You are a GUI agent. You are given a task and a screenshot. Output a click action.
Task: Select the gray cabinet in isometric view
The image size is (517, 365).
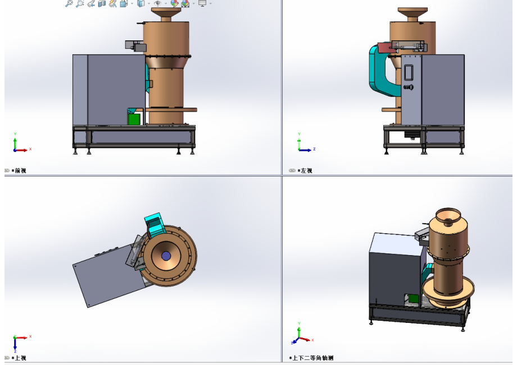click(x=396, y=270)
